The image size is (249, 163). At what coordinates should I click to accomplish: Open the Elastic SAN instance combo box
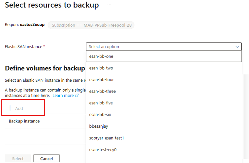coord(164,47)
